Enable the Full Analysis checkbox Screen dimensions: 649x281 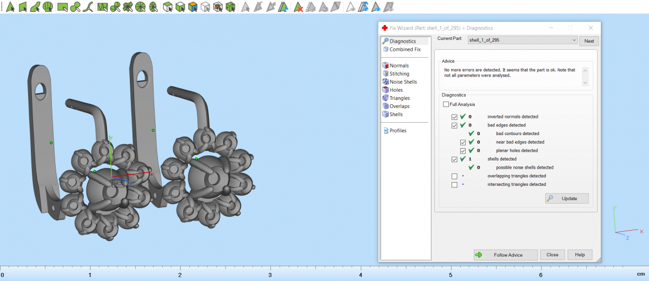[446, 104]
